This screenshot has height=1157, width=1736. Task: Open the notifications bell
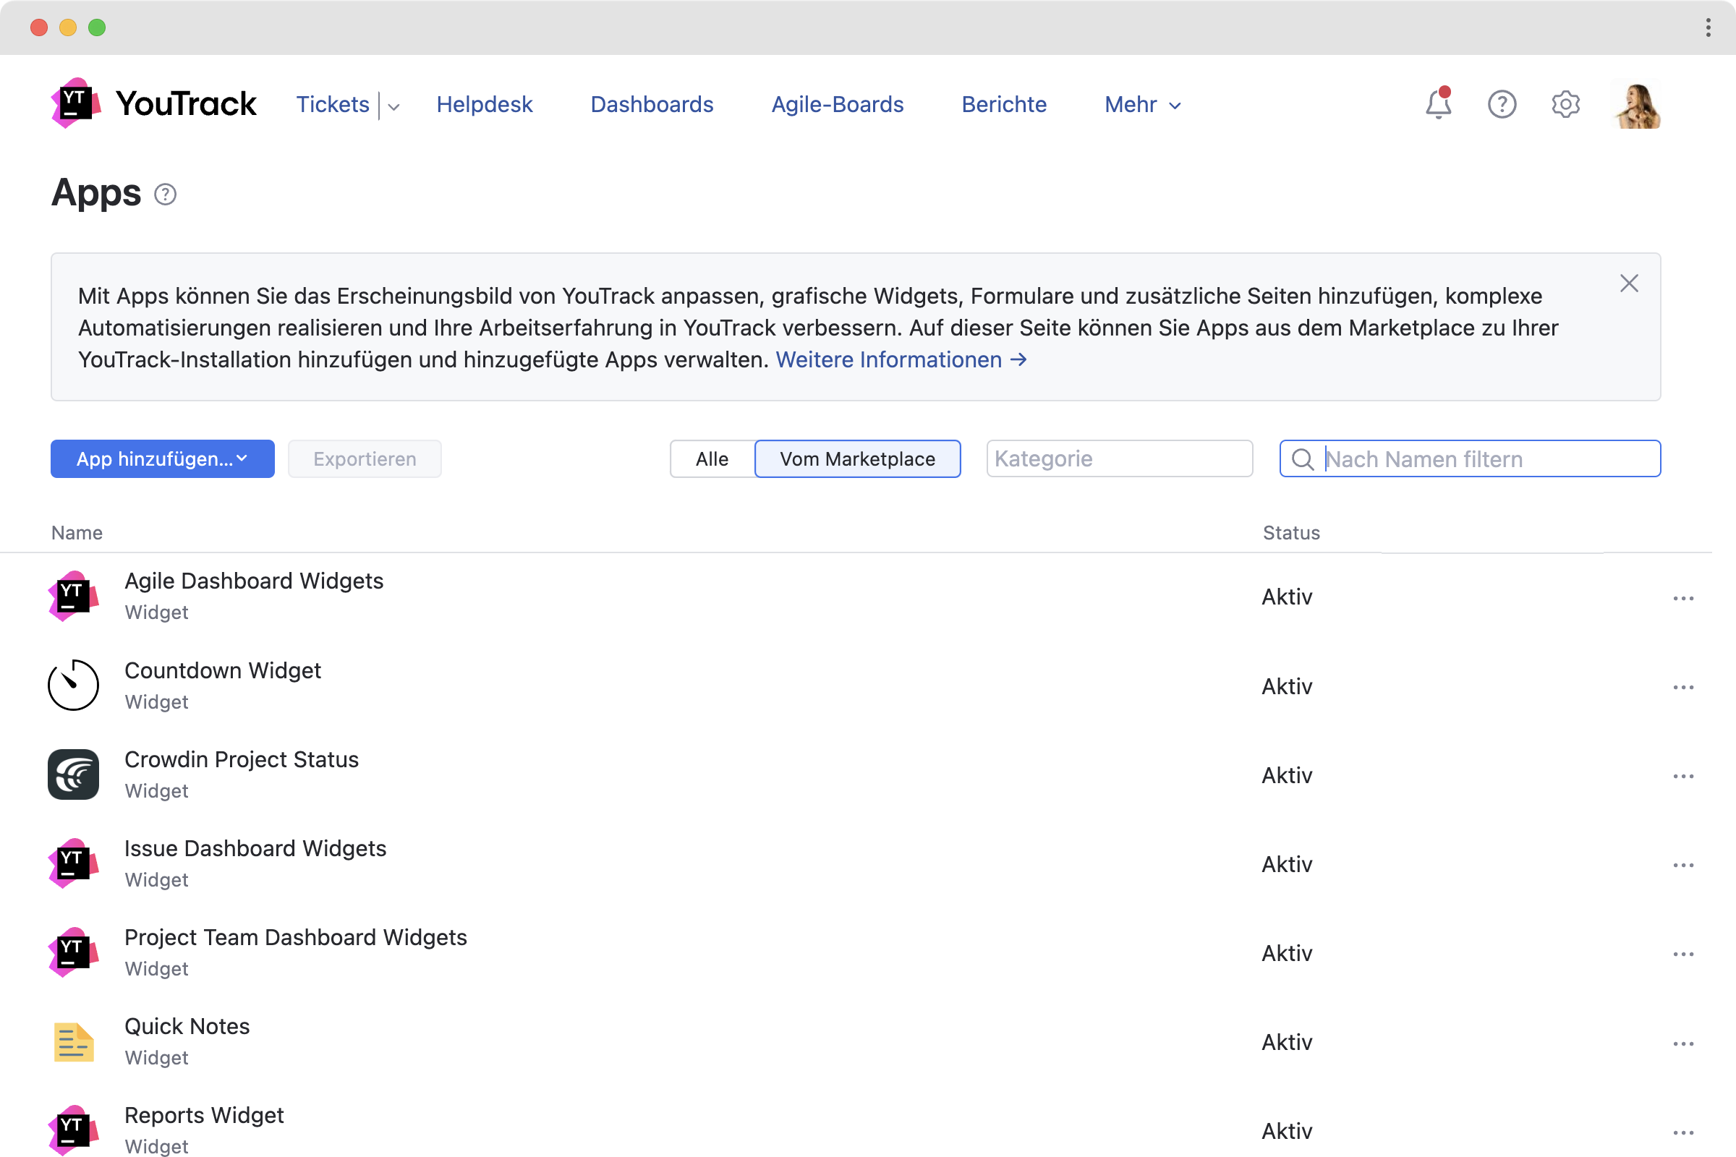[x=1438, y=104]
